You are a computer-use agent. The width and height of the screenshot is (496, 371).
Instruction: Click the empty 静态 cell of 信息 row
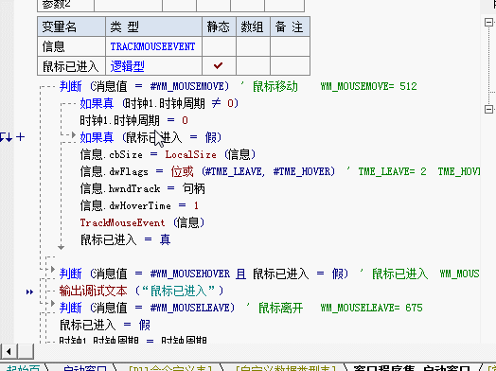219,46
